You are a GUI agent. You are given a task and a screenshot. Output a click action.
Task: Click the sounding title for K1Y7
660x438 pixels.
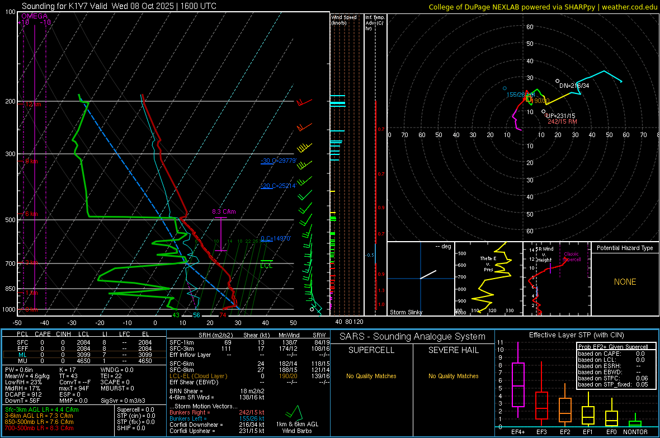[119, 6]
